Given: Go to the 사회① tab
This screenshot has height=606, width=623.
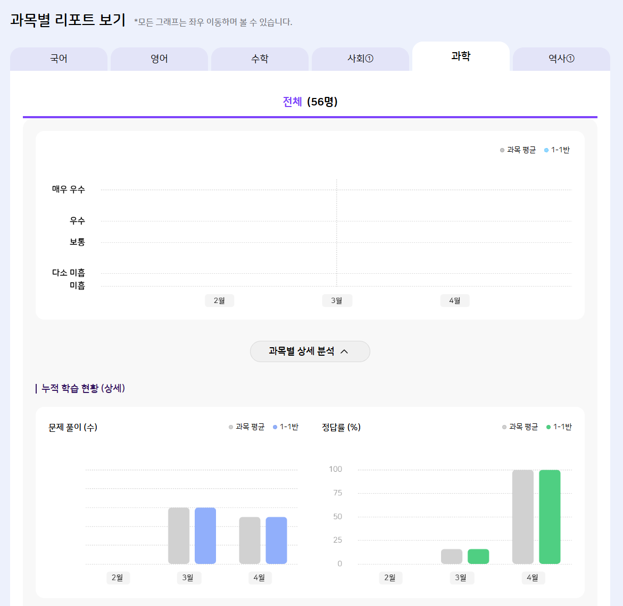Looking at the screenshot, I should [360, 59].
